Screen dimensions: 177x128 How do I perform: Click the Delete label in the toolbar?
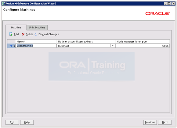click(29, 34)
